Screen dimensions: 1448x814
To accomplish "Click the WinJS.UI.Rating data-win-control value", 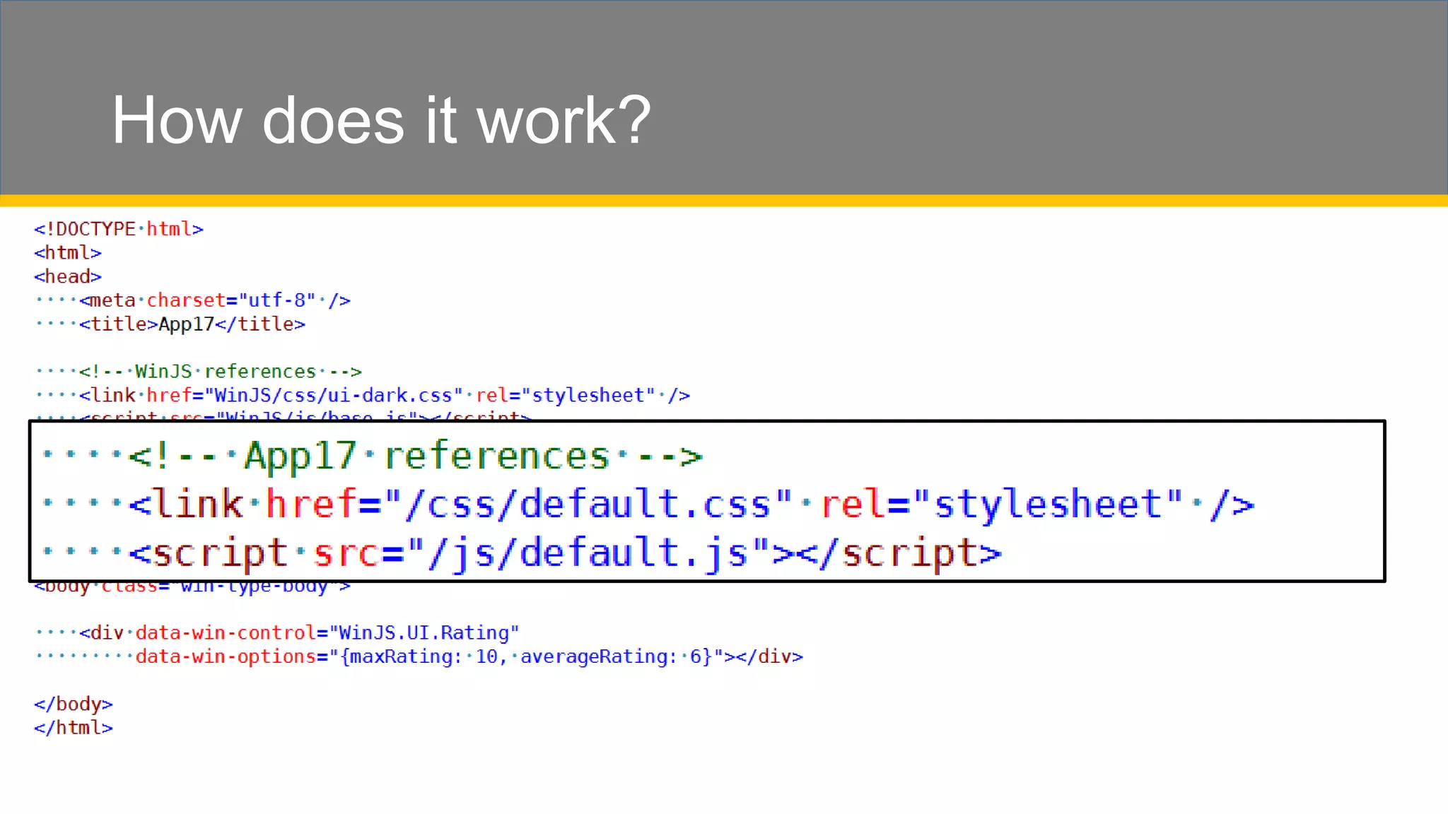I will [425, 633].
